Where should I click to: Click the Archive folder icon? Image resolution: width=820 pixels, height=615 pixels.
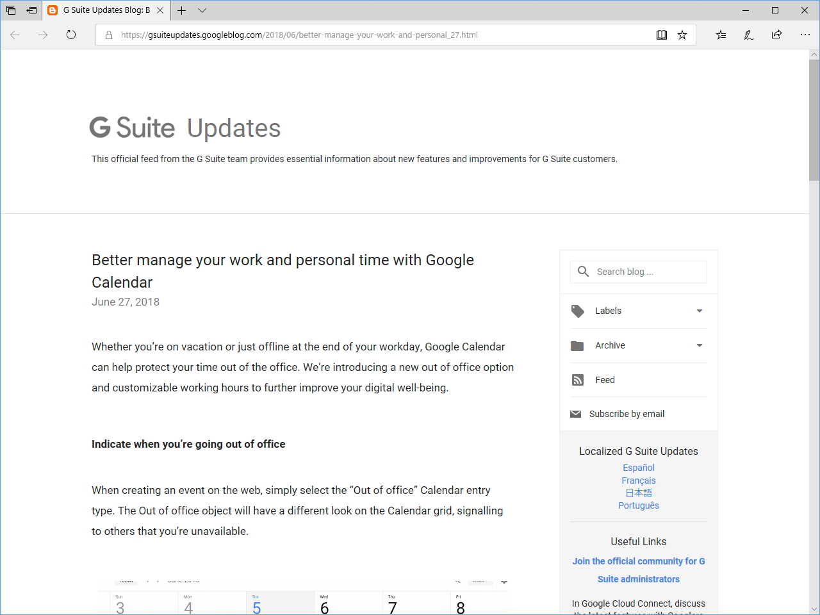tap(577, 345)
